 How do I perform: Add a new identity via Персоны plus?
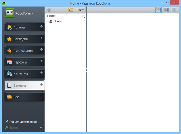pos(42,61)
